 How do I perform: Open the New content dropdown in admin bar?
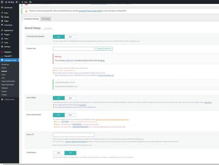[24, 2]
